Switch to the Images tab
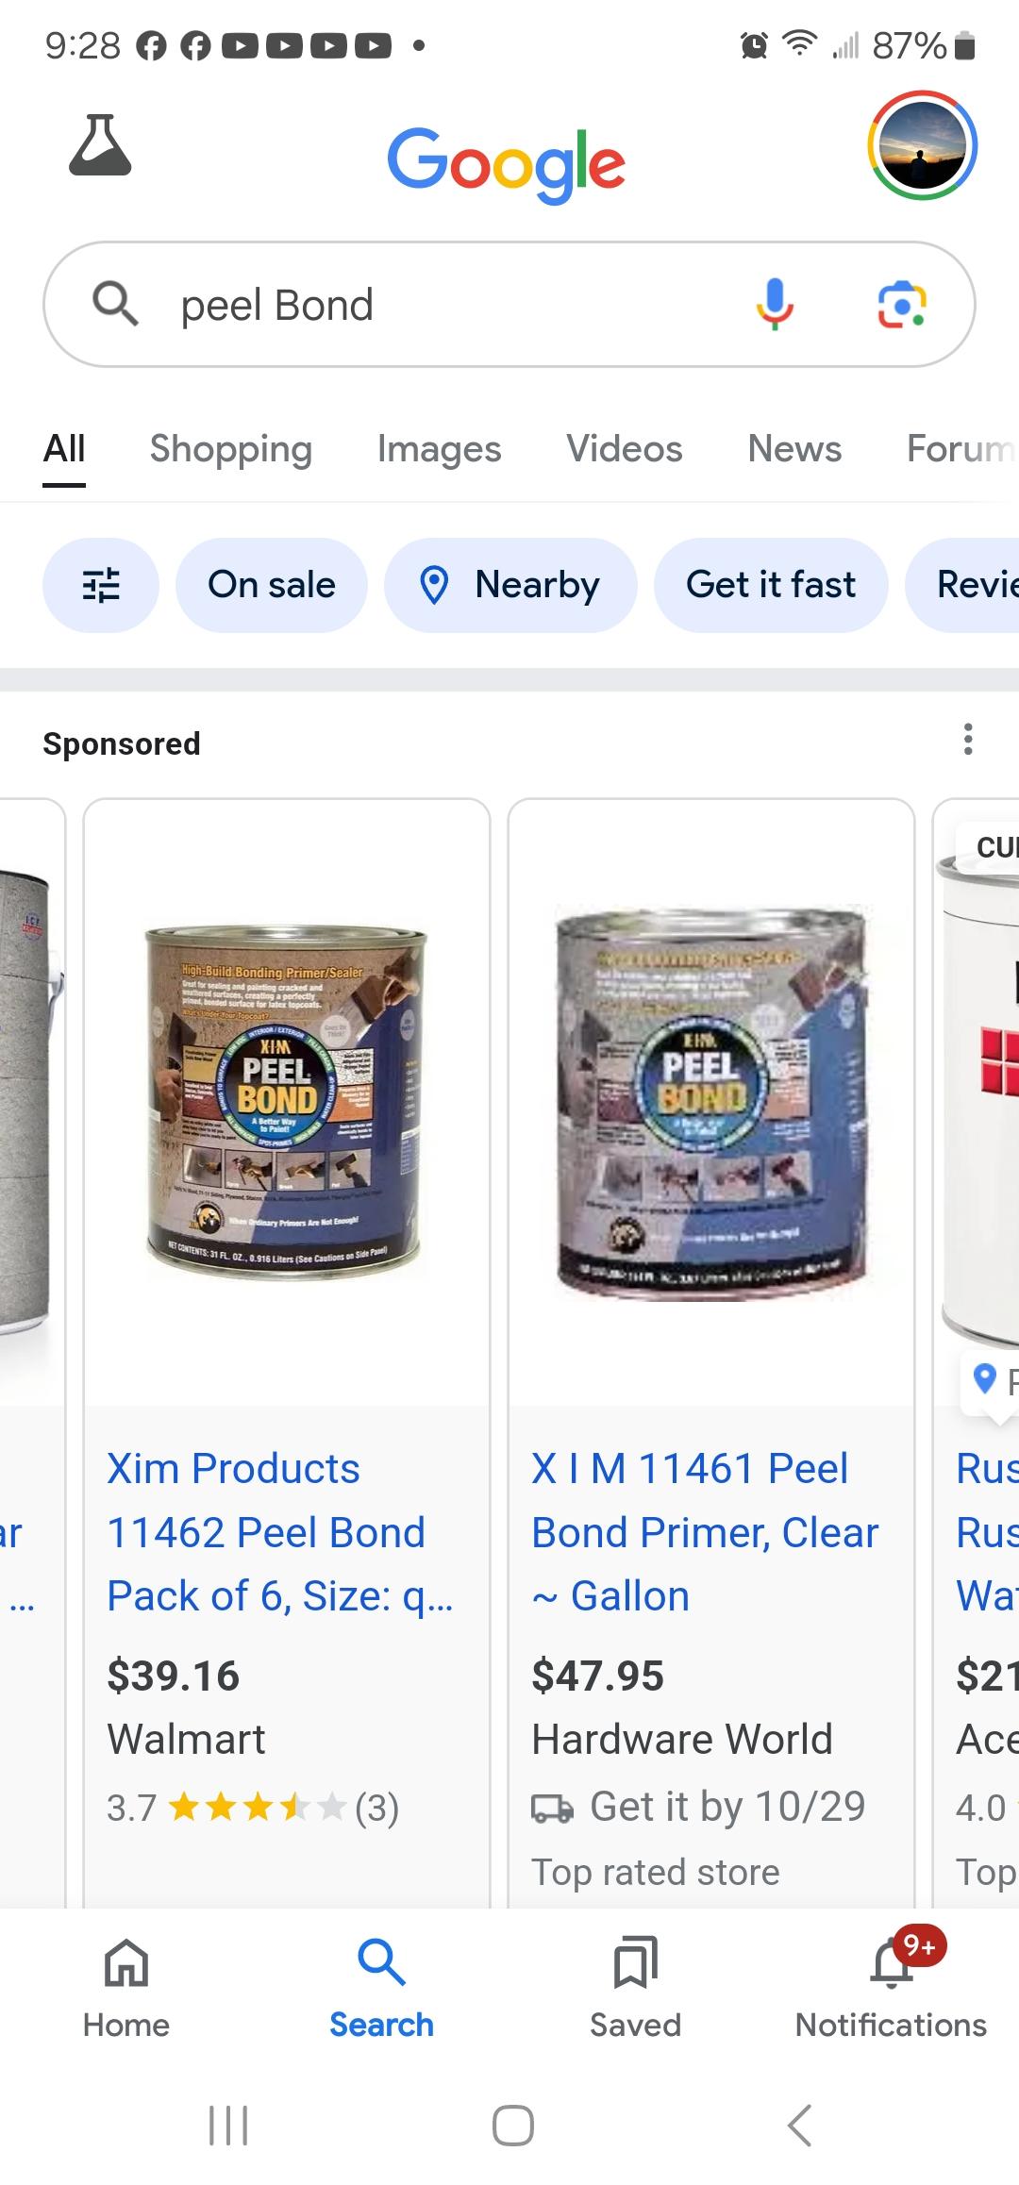The width and height of the screenshot is (1019, 2185). click(x=440, y=449)
